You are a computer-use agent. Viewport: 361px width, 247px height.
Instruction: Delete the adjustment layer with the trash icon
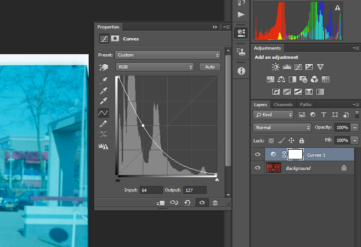[x=215, y=202]
